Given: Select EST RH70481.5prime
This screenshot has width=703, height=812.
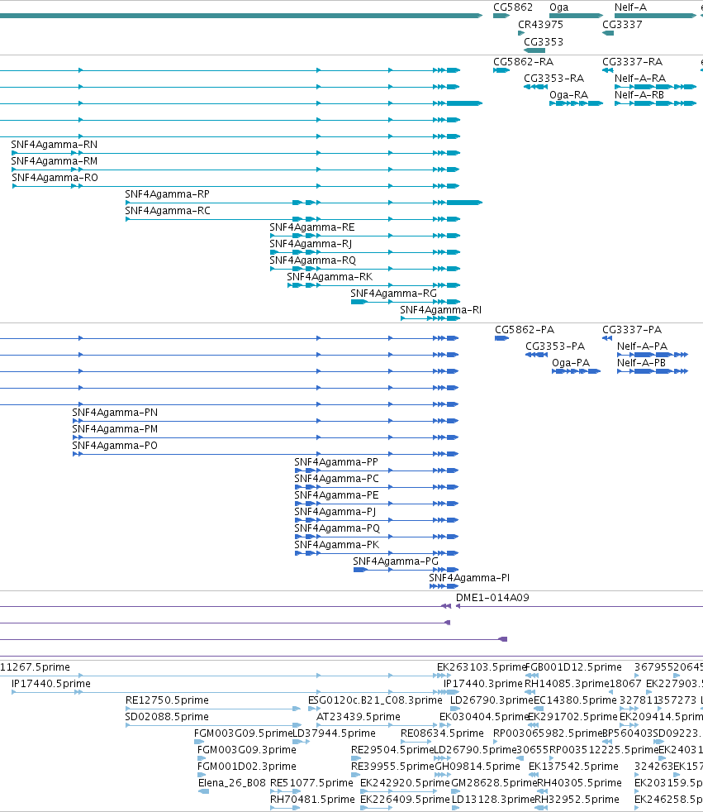Looking at the screenshot, I should (x=312, y=800).
